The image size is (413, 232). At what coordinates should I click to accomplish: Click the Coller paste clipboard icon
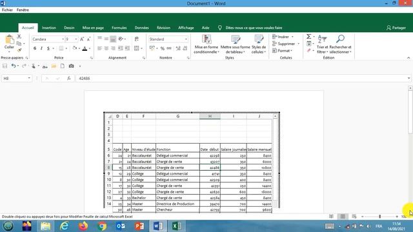[9, 40]
